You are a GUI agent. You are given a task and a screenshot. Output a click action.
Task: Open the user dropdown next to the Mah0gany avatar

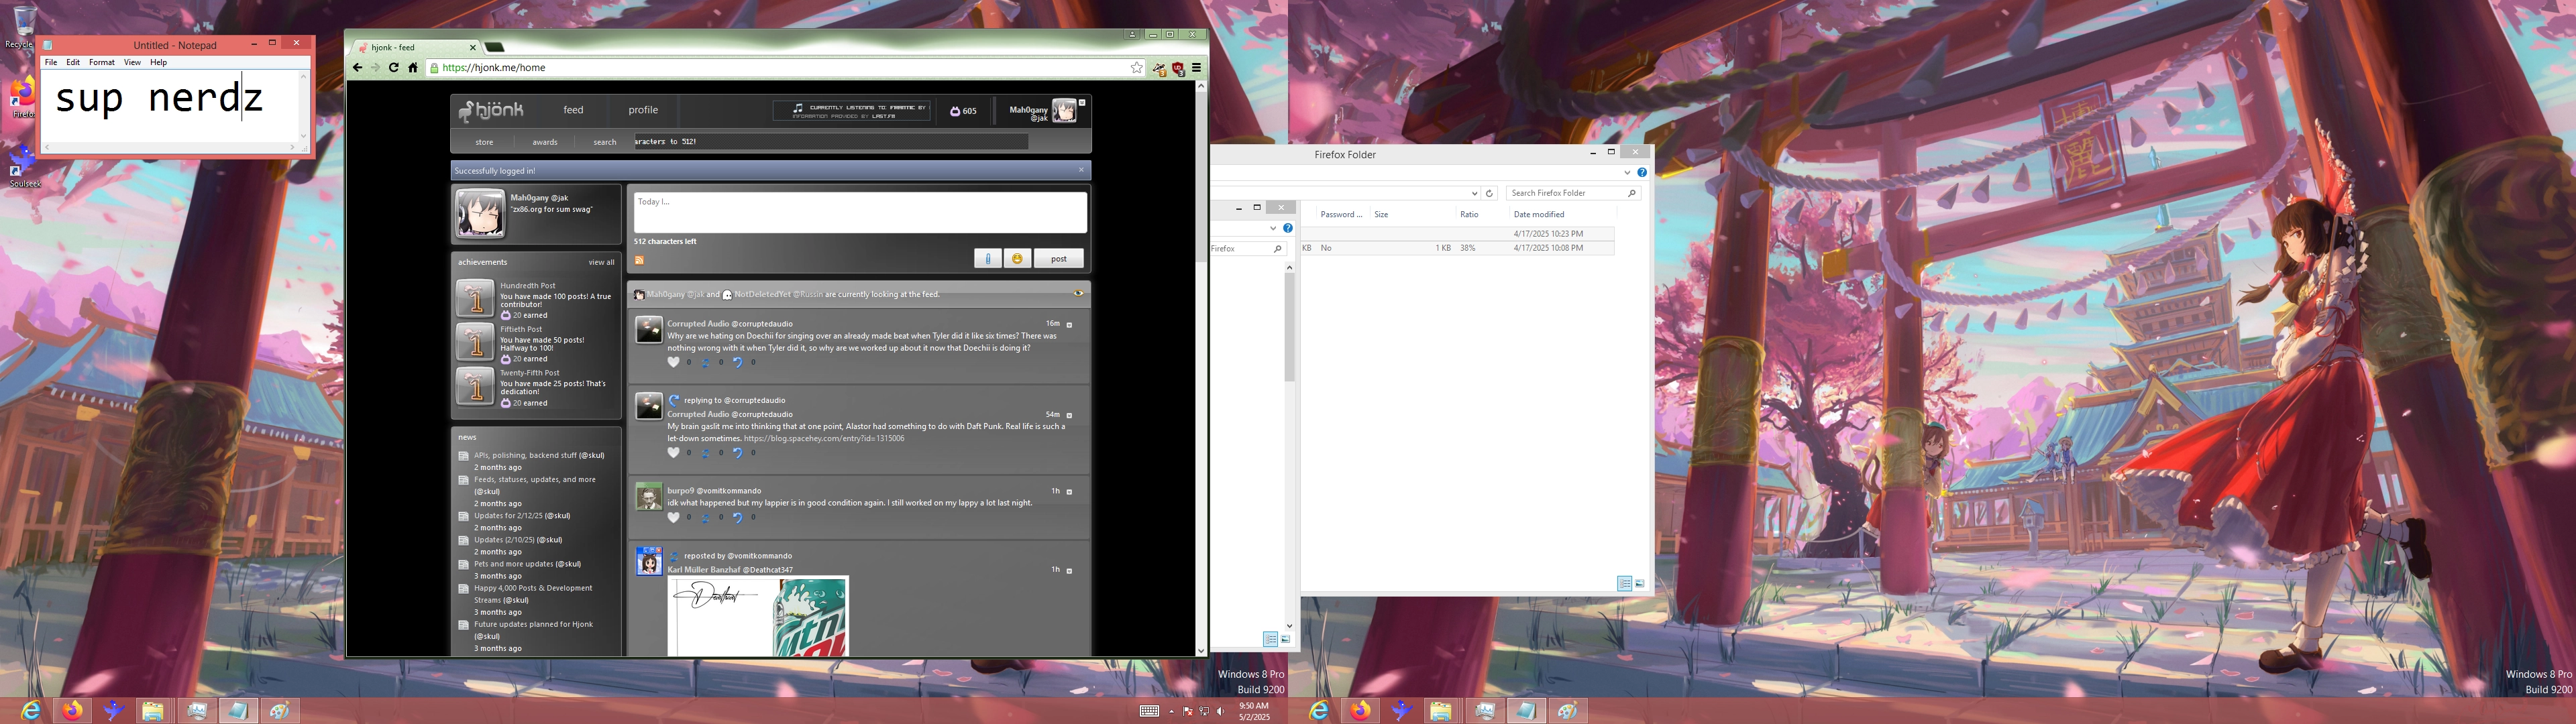1082,102
